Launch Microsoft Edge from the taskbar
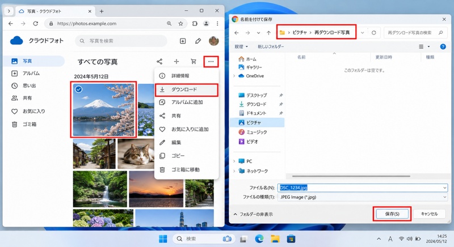 coord(259,239)
